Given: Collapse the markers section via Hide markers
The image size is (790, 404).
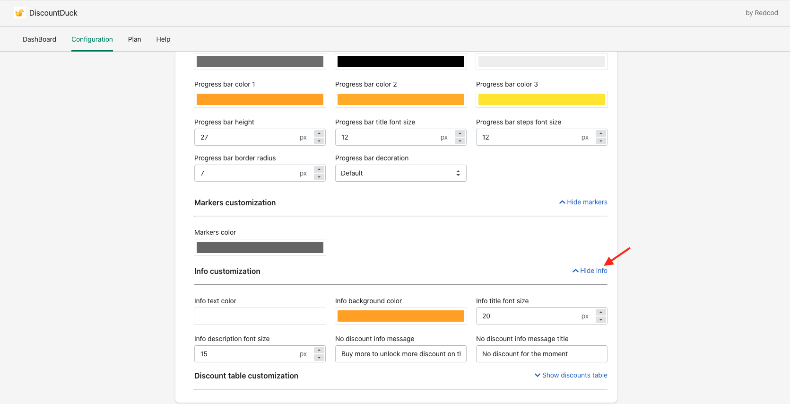Looking at the screenshot, I should (x=583, y=202).
